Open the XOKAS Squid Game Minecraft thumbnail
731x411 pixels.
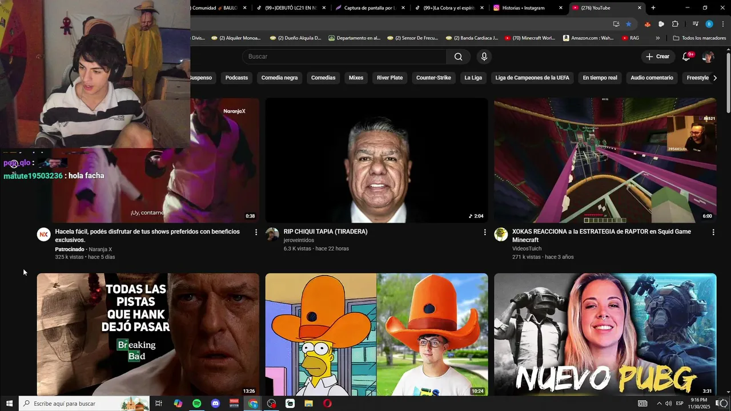pyautogui.click(x=605, y=160)
